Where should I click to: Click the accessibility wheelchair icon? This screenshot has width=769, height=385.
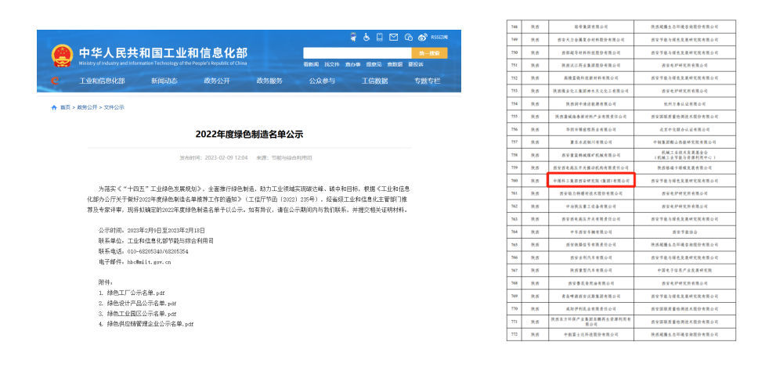pyautogui.click(x=365, y=37)
